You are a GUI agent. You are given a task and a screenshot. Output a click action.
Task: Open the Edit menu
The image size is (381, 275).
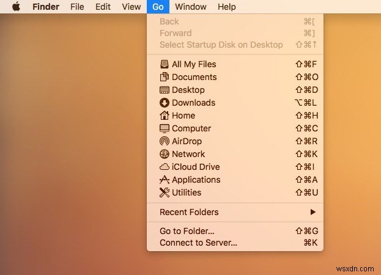coord(103,7)
